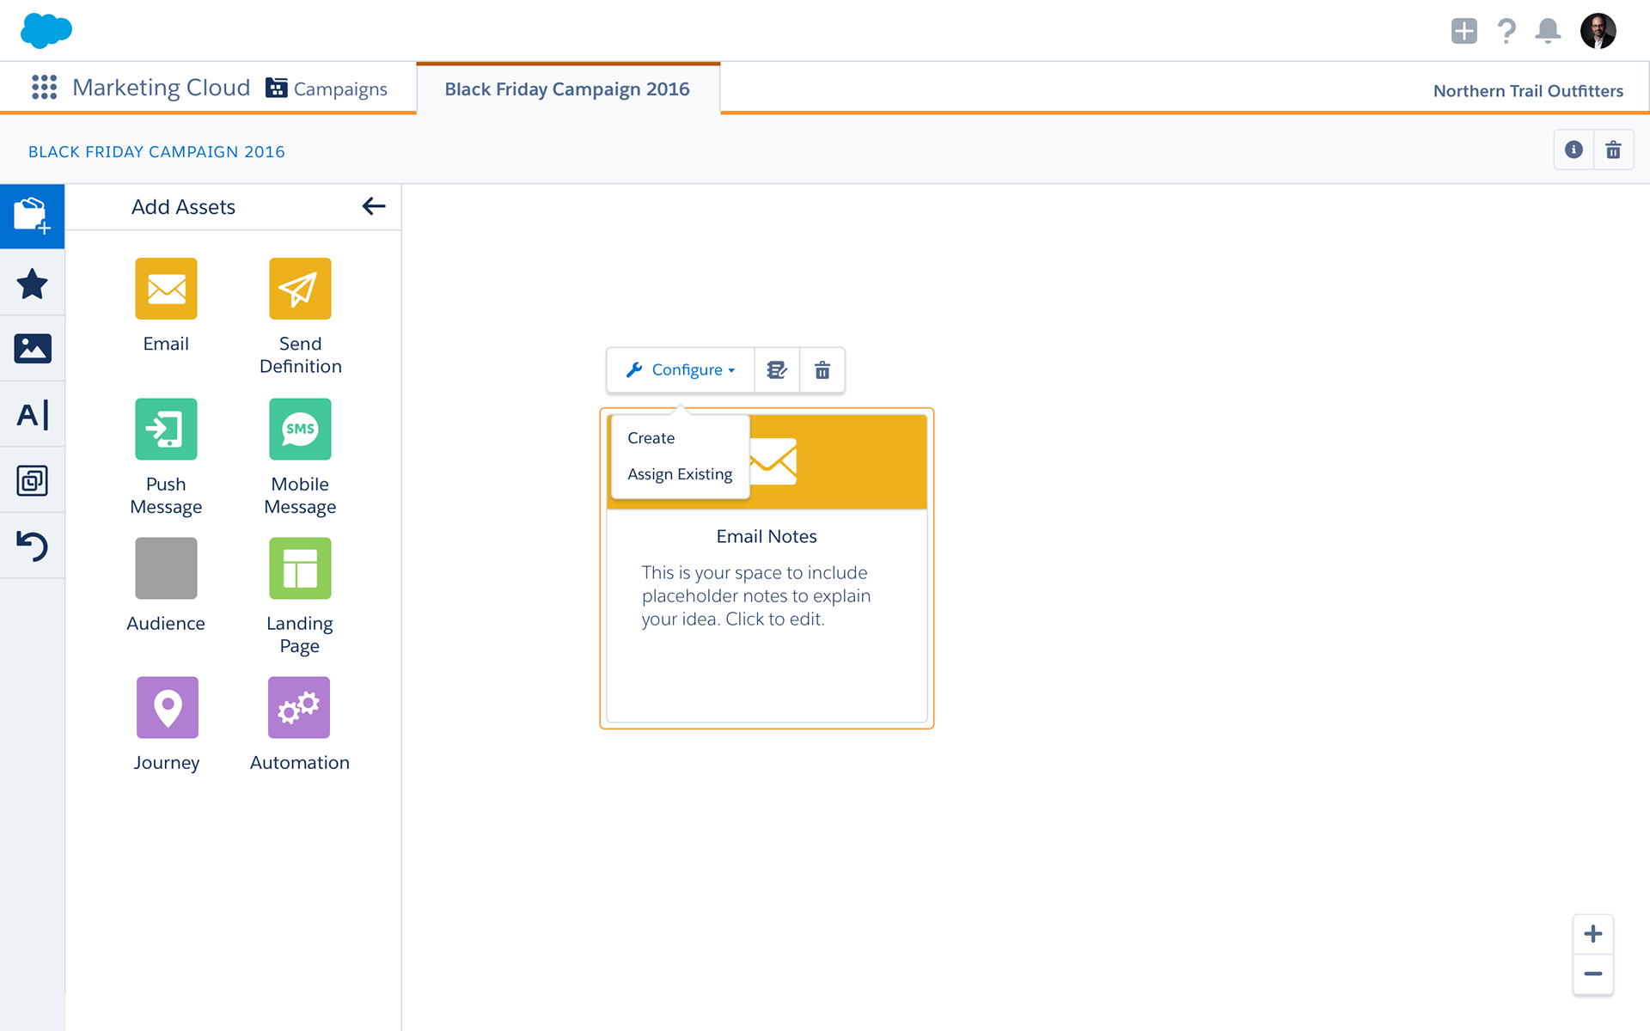Image resolution: width=1650 pixels, height=1031 pixels.
Task: Select the Add Assets sidebar icon
Action: [33, 216]
